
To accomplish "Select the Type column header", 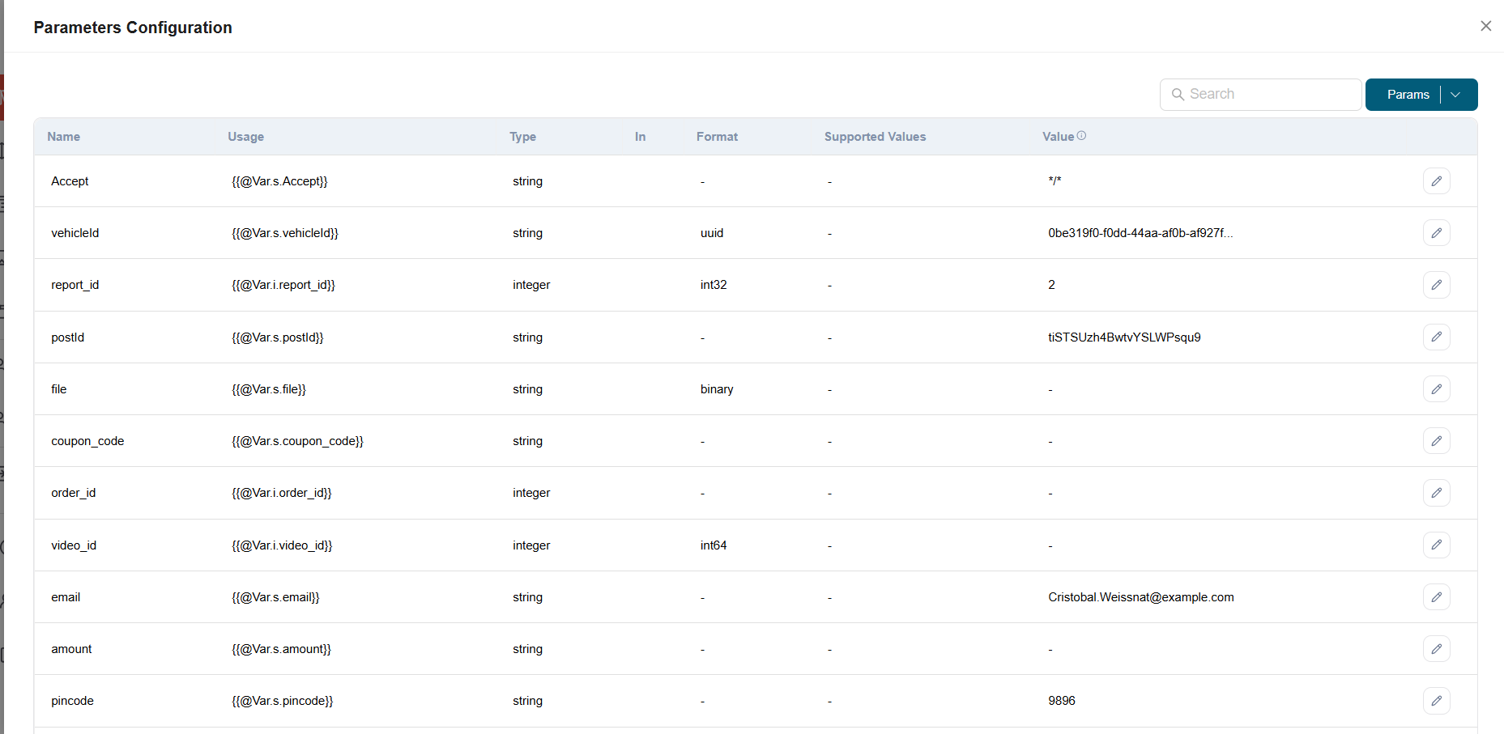I will click(x=522, y=136).
